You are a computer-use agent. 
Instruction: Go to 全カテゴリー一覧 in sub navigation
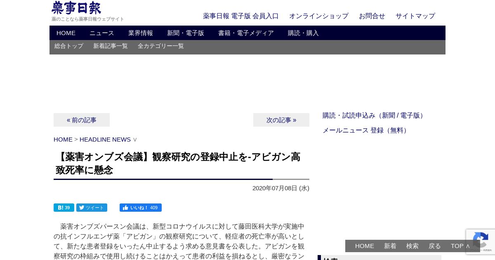pos(161,46)
